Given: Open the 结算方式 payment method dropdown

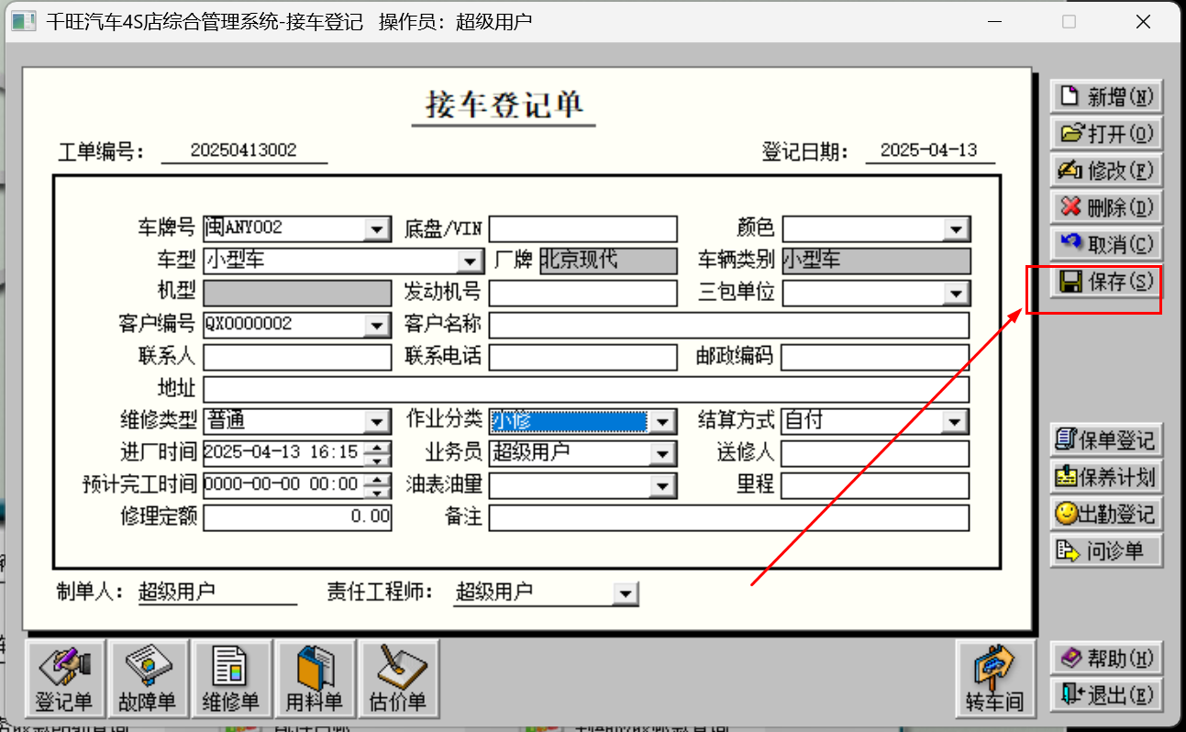Looking at the screenshot, I should pos(956,421).
